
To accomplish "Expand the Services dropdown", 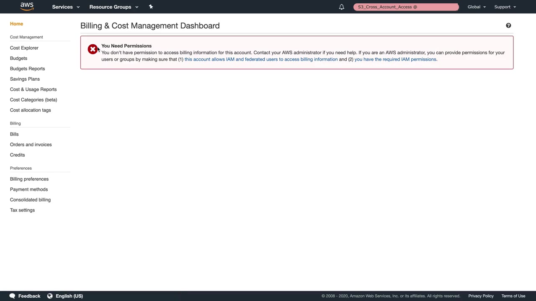I will [x=66, y=7].
